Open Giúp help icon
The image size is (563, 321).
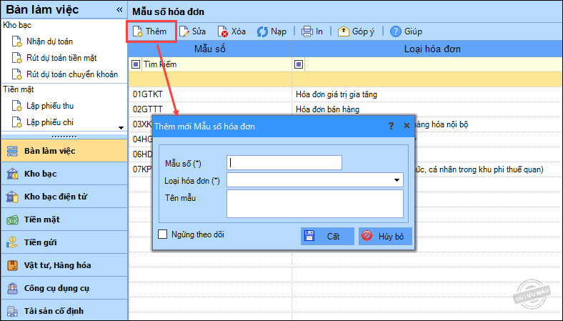(x=396, y=31)
